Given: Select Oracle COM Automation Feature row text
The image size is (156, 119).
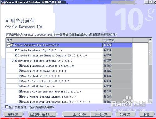Looking at the screenshot, I should point(51,92).
